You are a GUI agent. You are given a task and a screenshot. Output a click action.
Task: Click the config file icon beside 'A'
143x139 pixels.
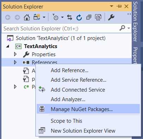pos(26,71)
